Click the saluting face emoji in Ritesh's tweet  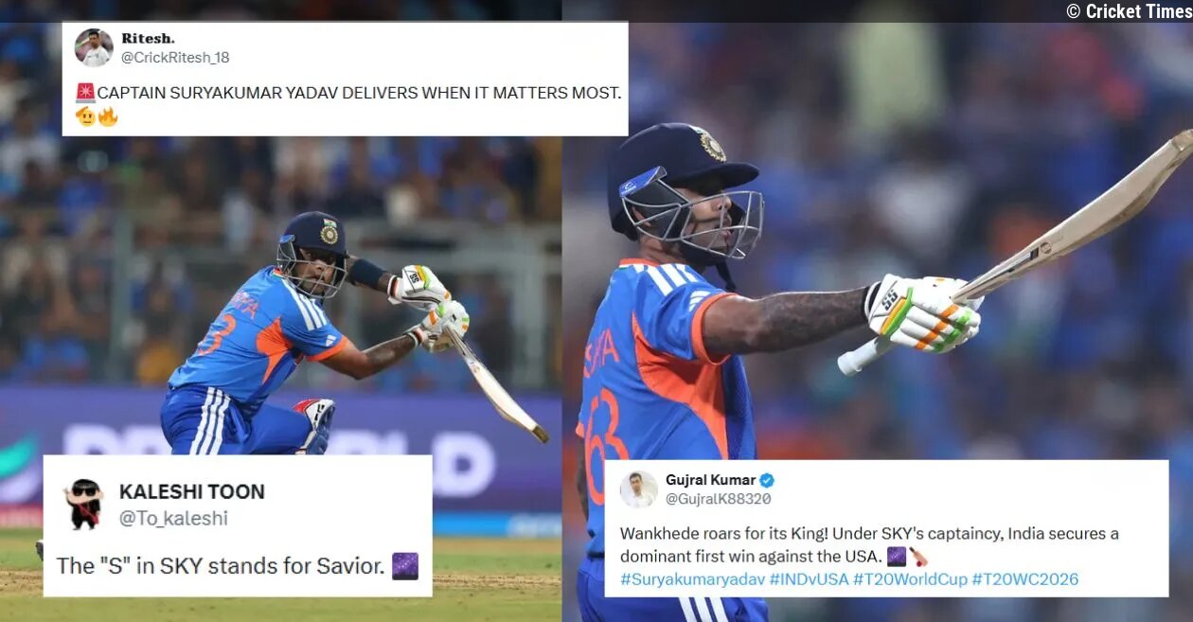86,116
